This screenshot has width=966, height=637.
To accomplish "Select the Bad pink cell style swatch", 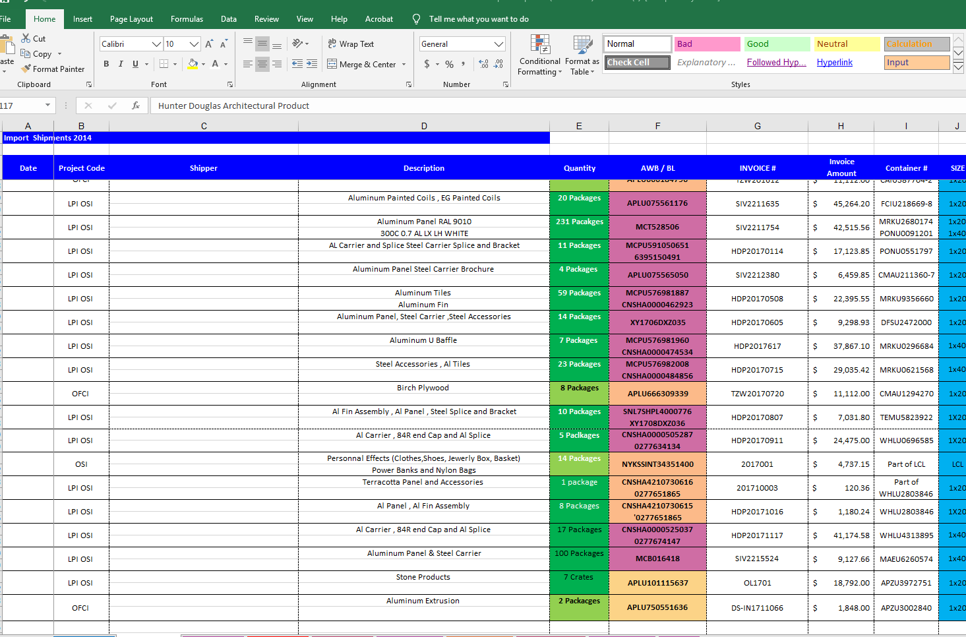I will click(x=708, y=44).
